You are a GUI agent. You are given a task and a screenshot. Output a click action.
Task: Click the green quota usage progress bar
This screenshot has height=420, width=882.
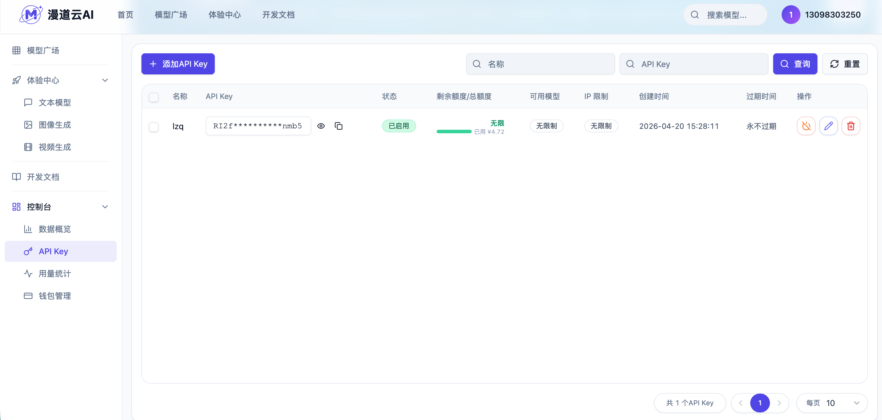(x=454, y=132)
